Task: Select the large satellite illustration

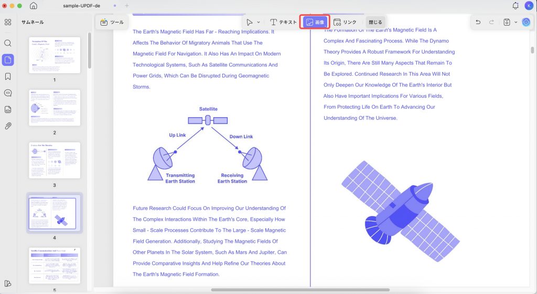Action: click(400, 211)
